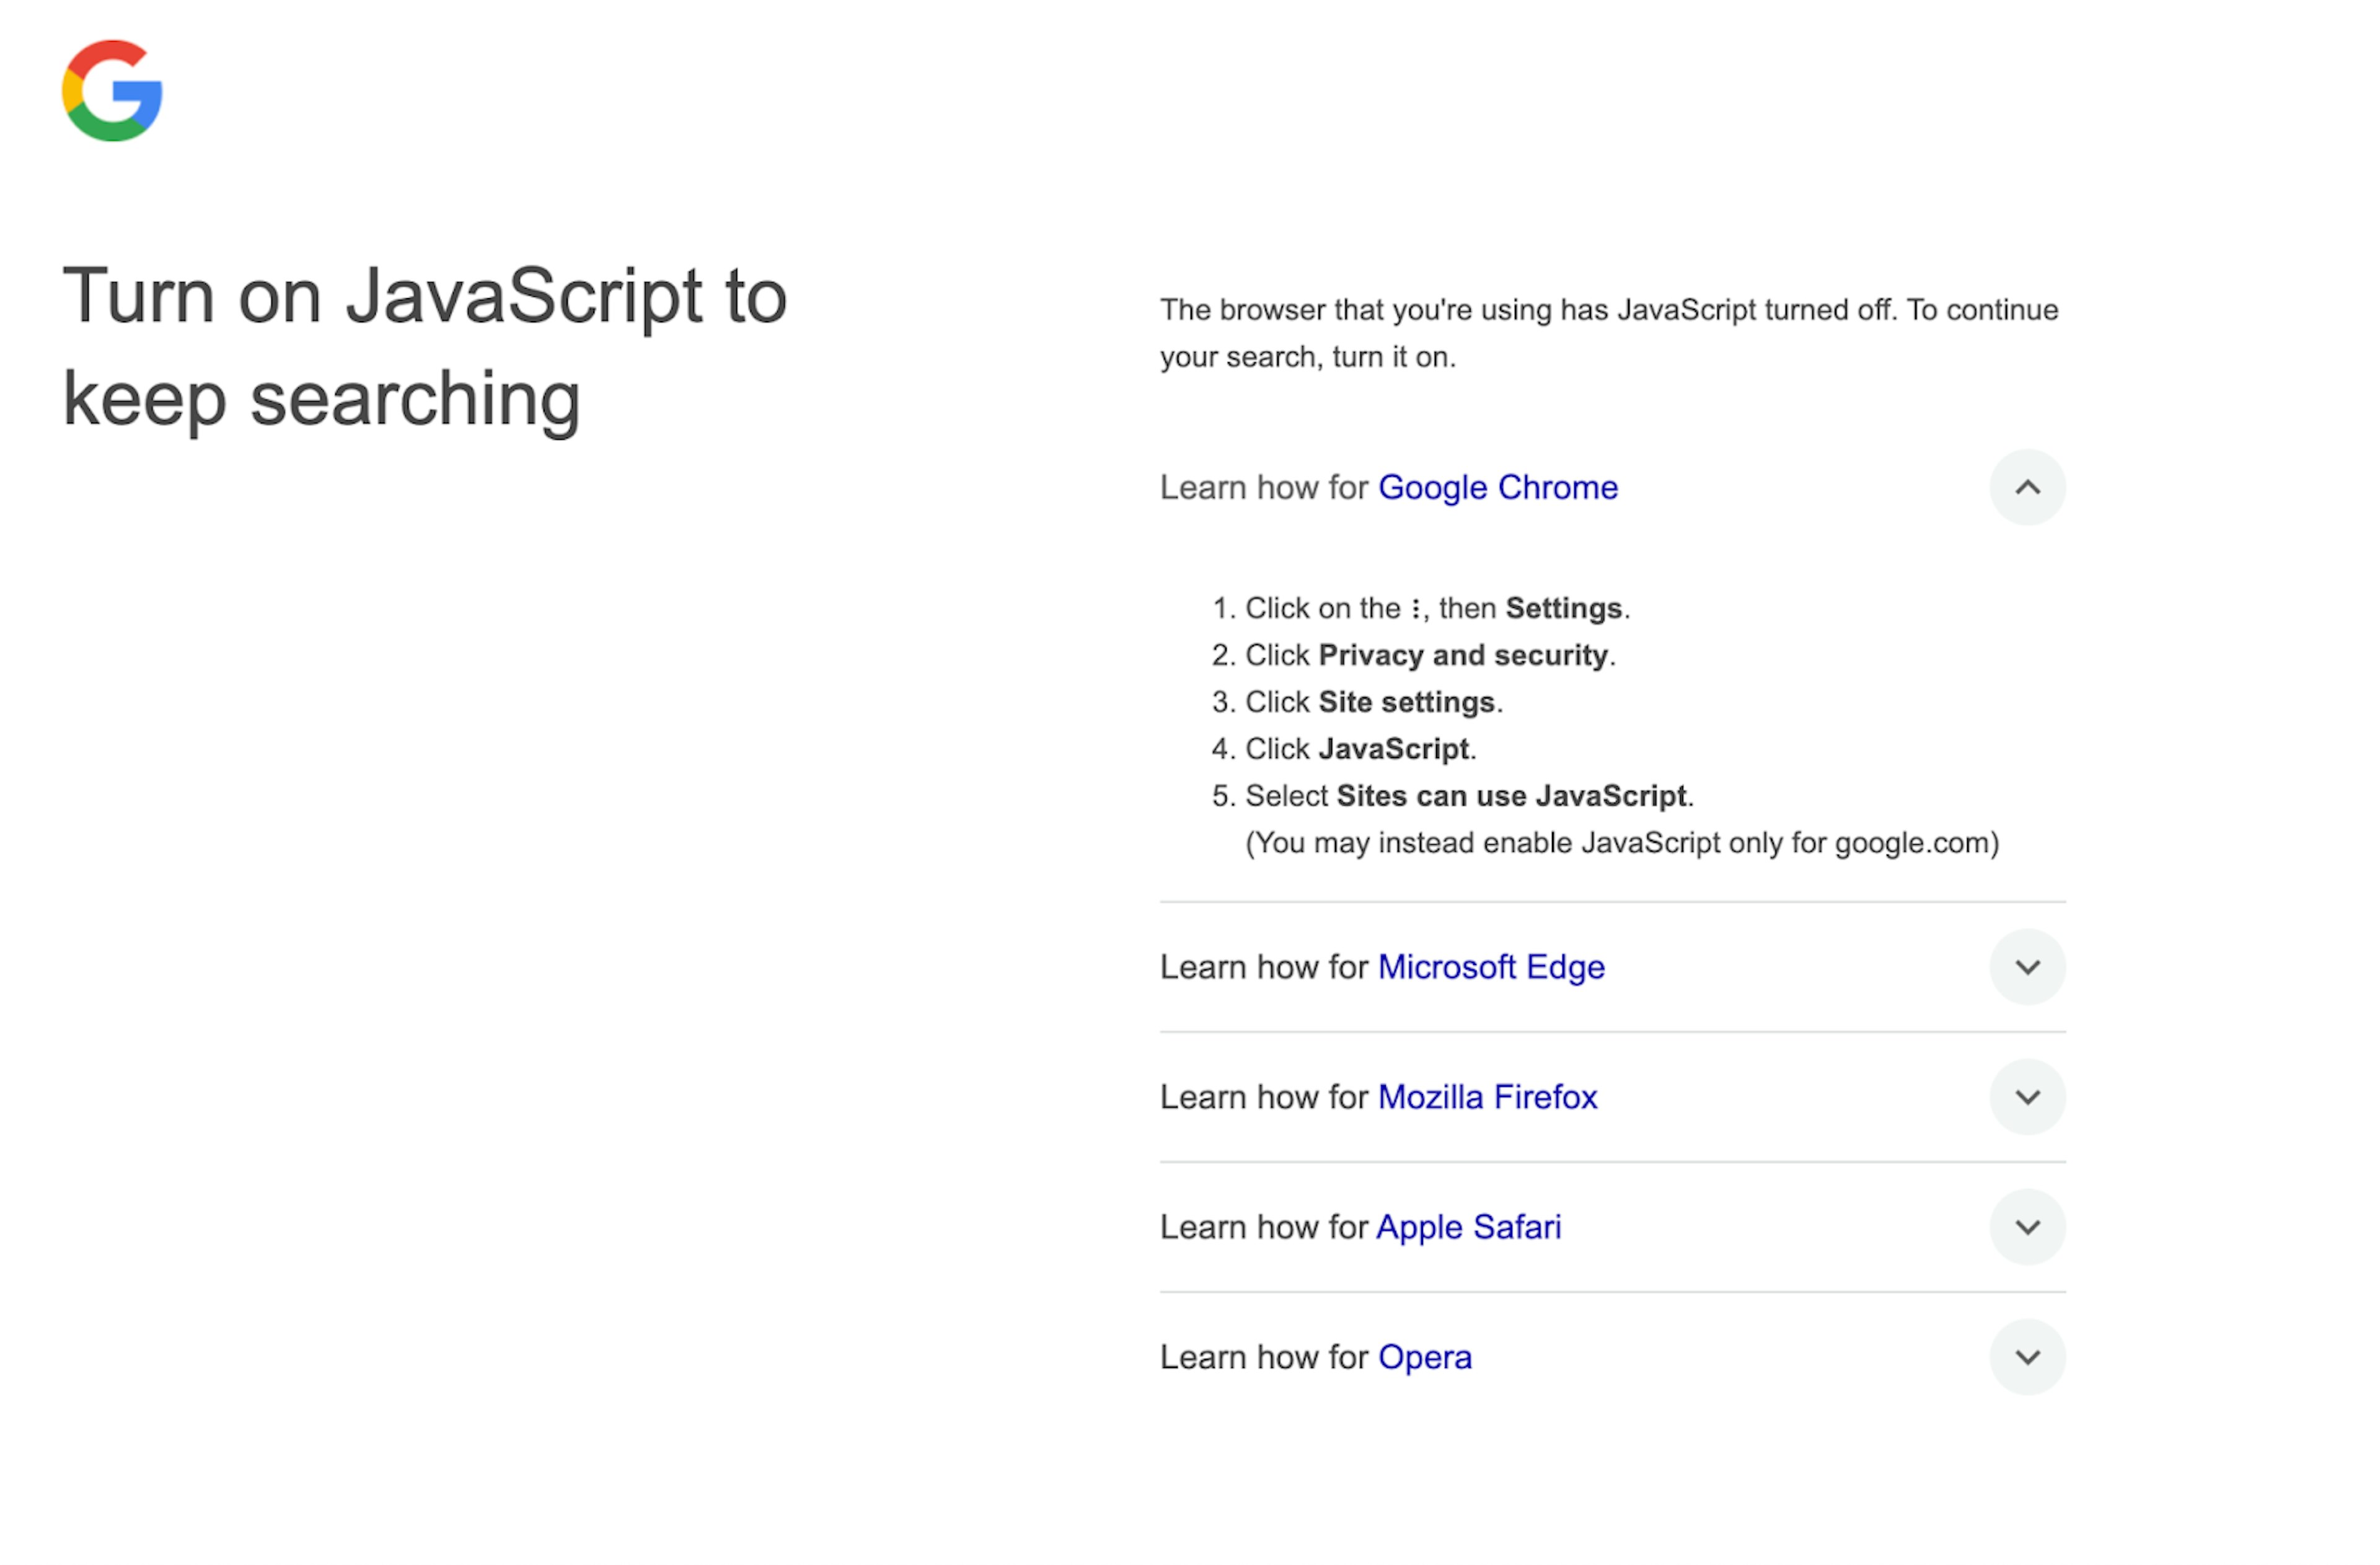Expand the Apple Safari instructions chevron
The image size is (2380, 1565).
pyautogui.click(x=2027, y=1227)
